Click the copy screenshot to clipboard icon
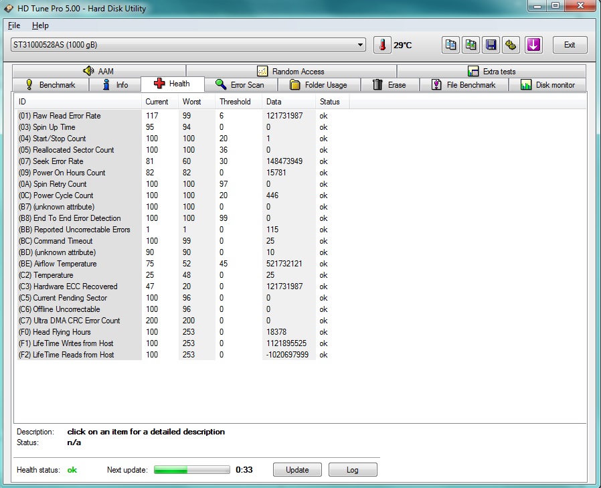 [470, 45]
